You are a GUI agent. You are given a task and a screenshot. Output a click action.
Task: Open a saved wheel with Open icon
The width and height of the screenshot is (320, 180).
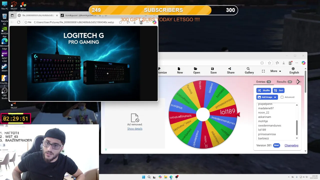pos(196,70)
